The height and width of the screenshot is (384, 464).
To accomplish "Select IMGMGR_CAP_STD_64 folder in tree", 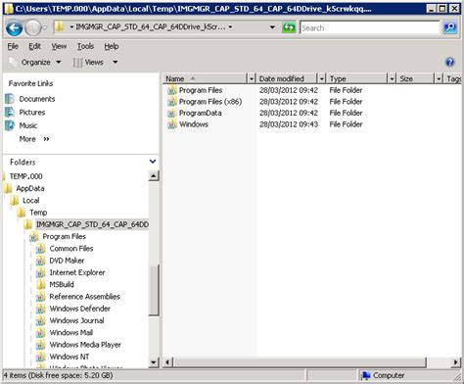I will (92, 224).
